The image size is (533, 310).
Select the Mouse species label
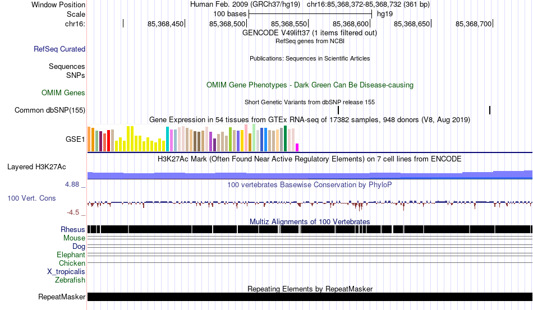(x=74, y=238)
